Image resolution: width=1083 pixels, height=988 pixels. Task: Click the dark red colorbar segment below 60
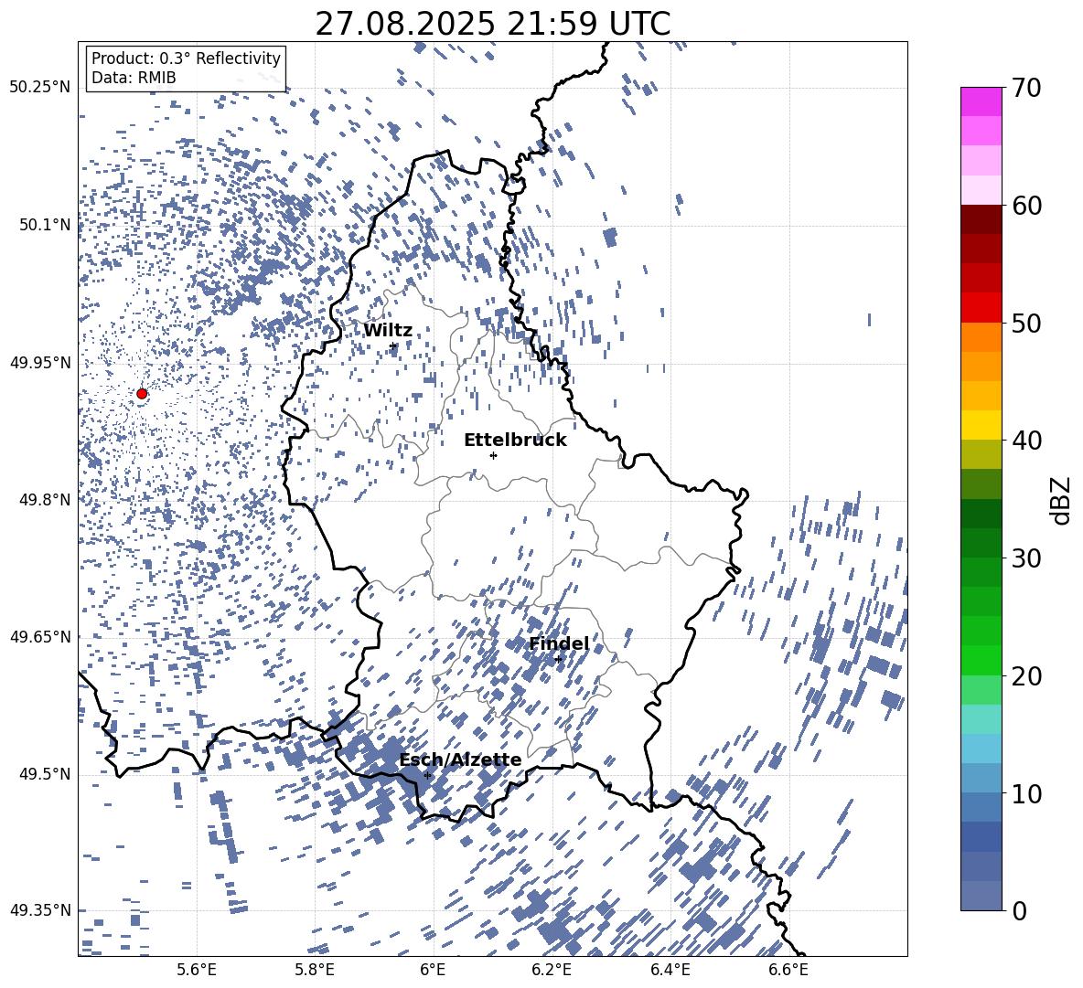[981, 220]
